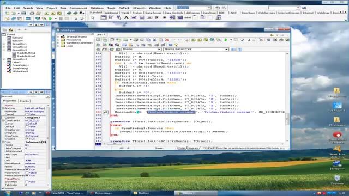This screenshot has height=196, width=349.
Task: Click the Recycle Bin desktop icon
Action: [x=337, y=180]
